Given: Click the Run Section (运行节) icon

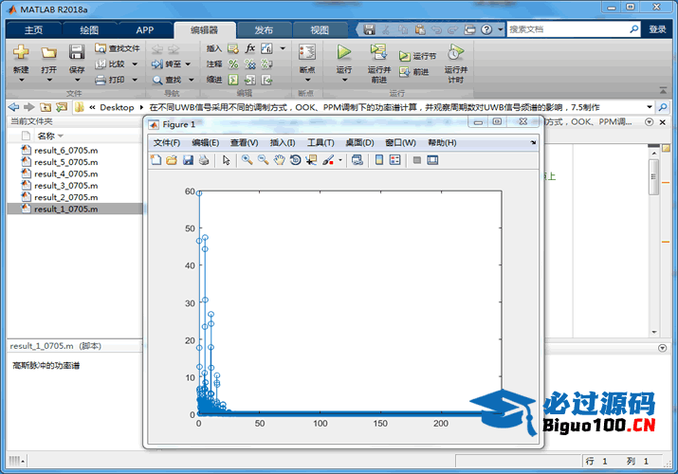Looking at the screenshot, I should coord(404,56).
